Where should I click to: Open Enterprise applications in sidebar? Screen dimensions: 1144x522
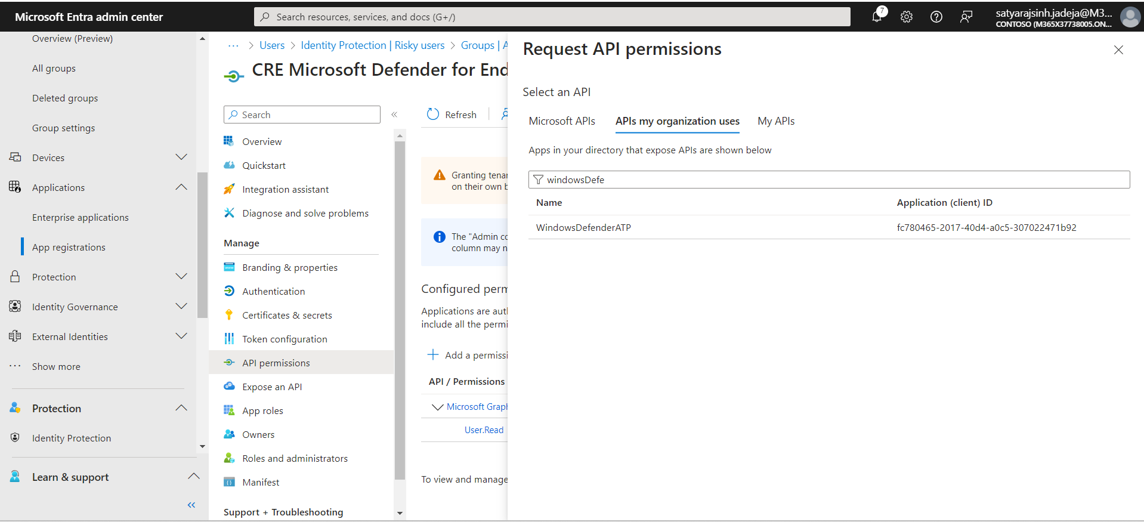click(81, 217)
